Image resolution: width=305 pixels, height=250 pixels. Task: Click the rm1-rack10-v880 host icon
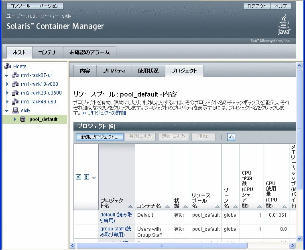(x=15, y=84)
